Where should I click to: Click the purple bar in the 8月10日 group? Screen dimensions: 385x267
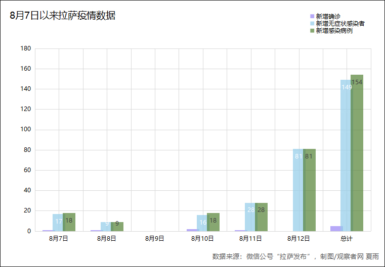click(192, 230)
